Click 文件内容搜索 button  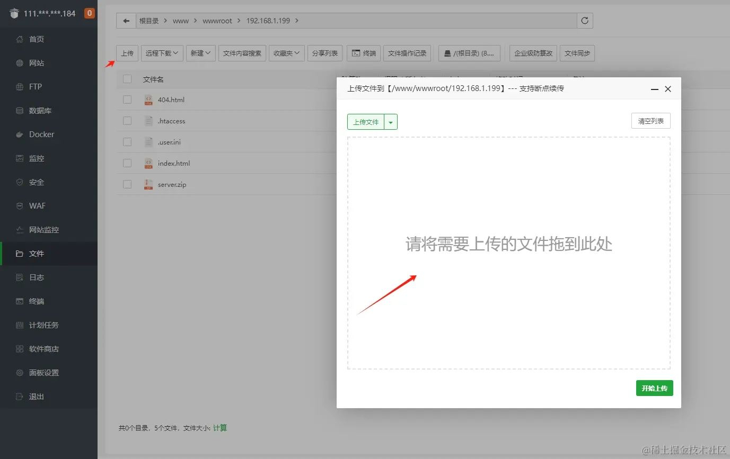coord(242,53)
